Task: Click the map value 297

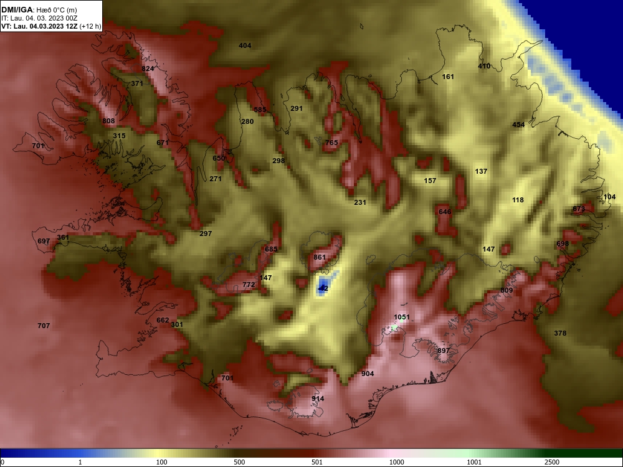Action: [x=206, y=234]
